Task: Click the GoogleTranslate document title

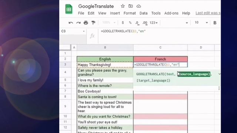Action: tap(96, 6)
